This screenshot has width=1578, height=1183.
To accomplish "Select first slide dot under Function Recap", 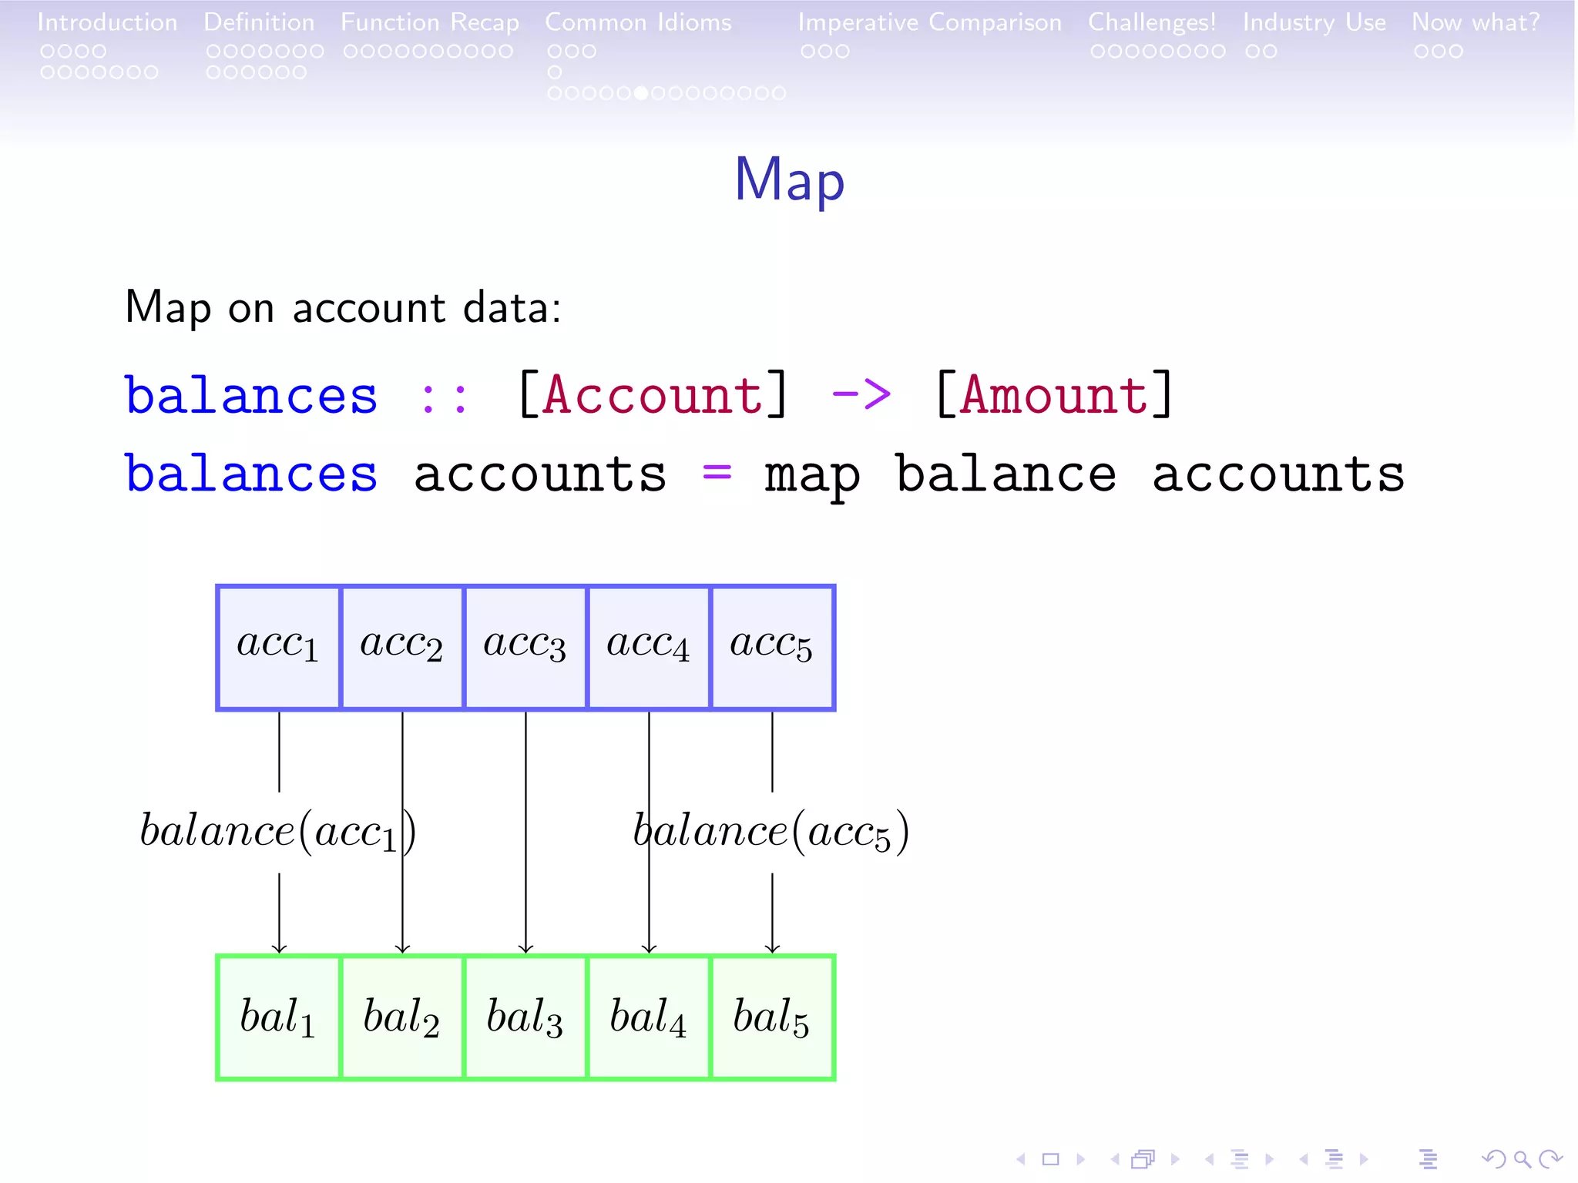I will 351,52.
